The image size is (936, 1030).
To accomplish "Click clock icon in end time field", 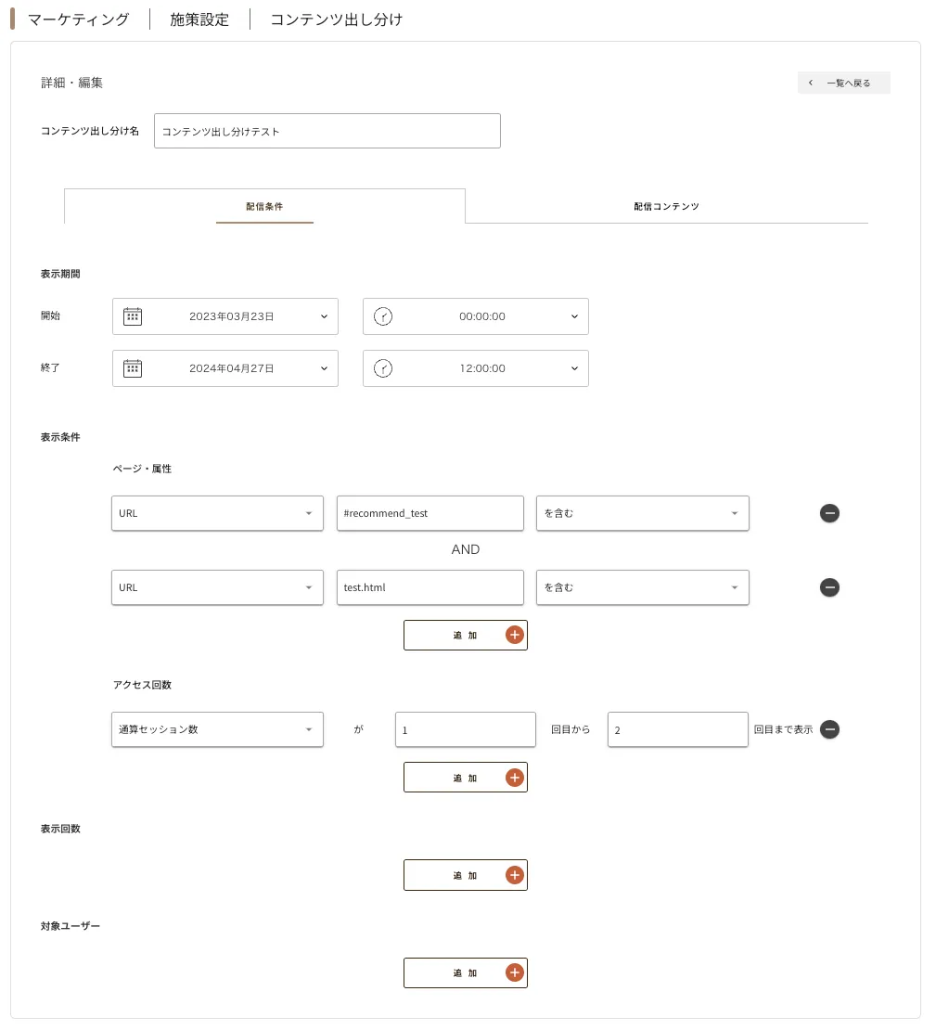I will point(383,368).
